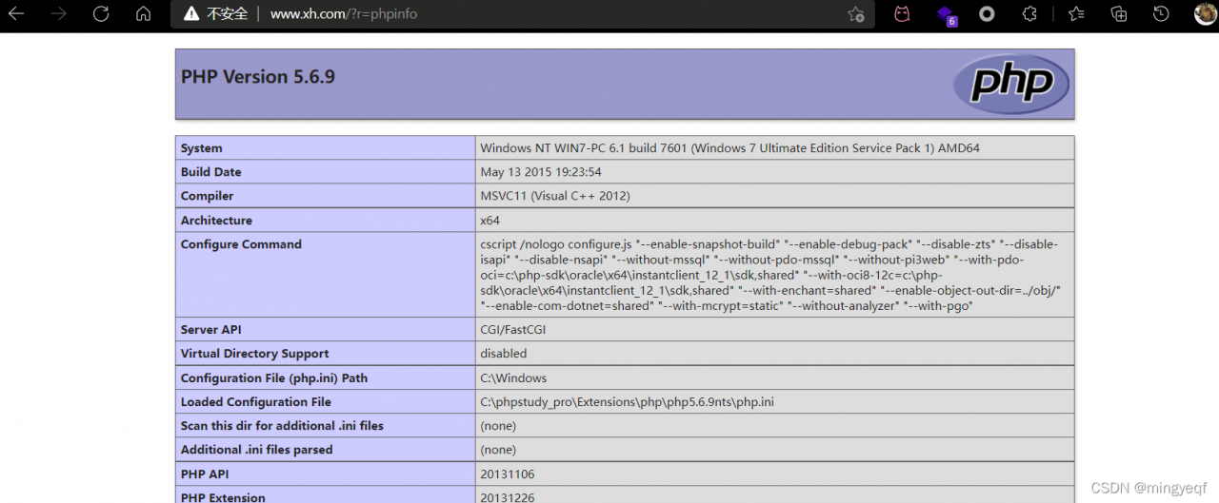Open the user profile avatar
Viewport: 1219px width, 503px height.
click(1205, 14)
